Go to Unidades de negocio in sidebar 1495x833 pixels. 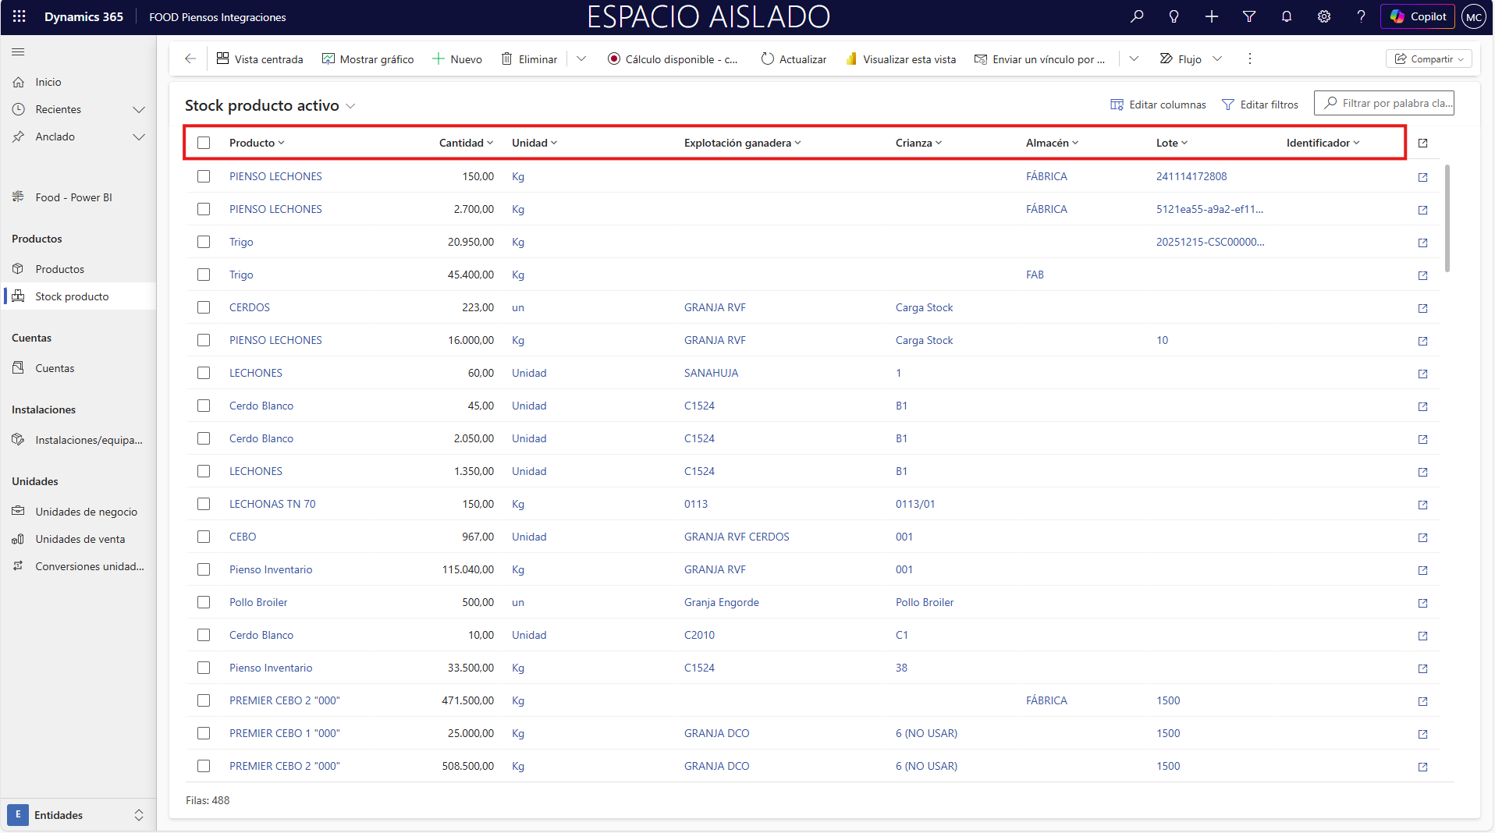click(x=86, y=512)
